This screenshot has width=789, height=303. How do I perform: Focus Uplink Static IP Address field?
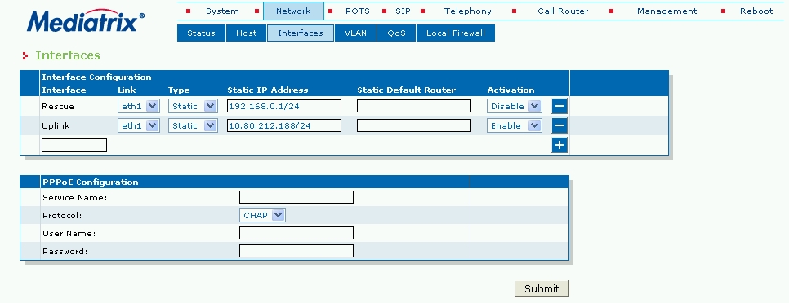tap(284, 125)
